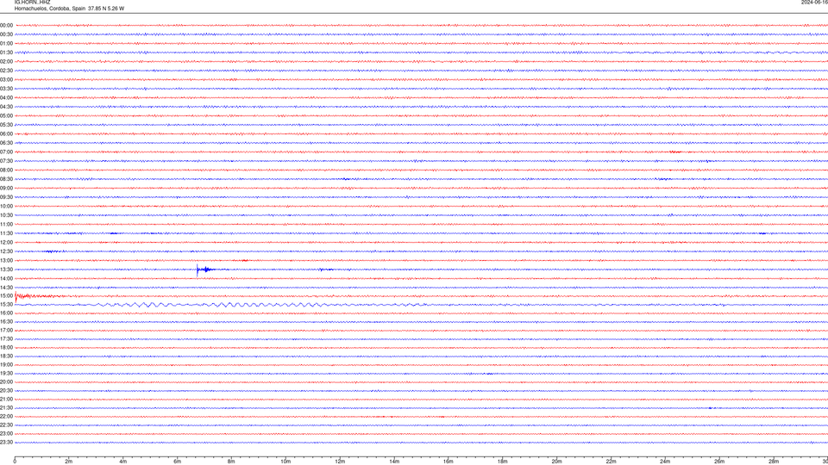Screen dimensions: 828x465
Task: Click the 12:00 trace time label
Action: pos(6,243)
